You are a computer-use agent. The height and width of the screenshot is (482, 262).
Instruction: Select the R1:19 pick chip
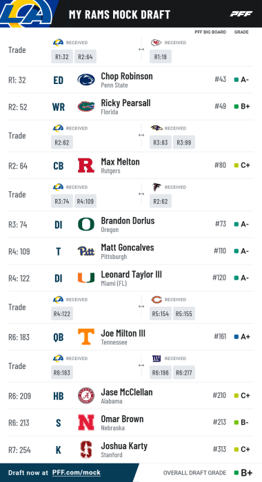click(x=161, y=56)
